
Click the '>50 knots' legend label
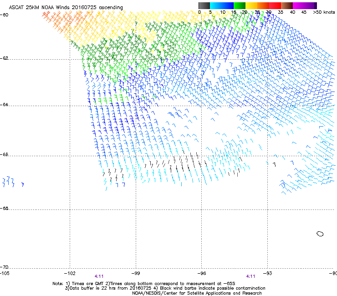click(x=324, y=12)
